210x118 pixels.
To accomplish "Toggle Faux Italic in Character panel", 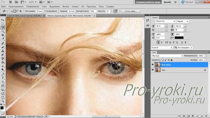I will (x=162, y=42).
